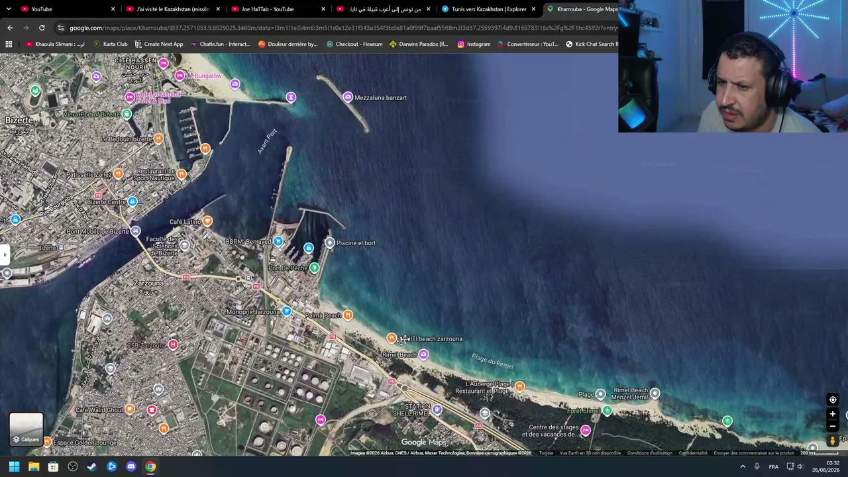Select the Kharrouba - Google Maps tab

583,9
